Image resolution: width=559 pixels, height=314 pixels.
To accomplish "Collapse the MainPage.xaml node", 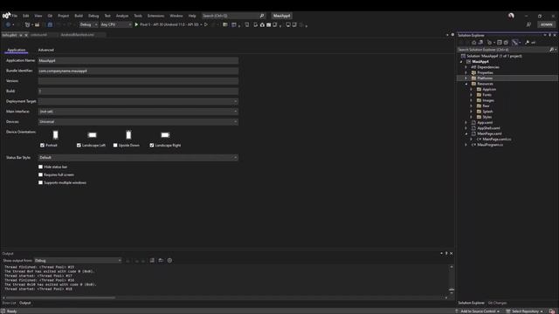I will coord(466,133).
